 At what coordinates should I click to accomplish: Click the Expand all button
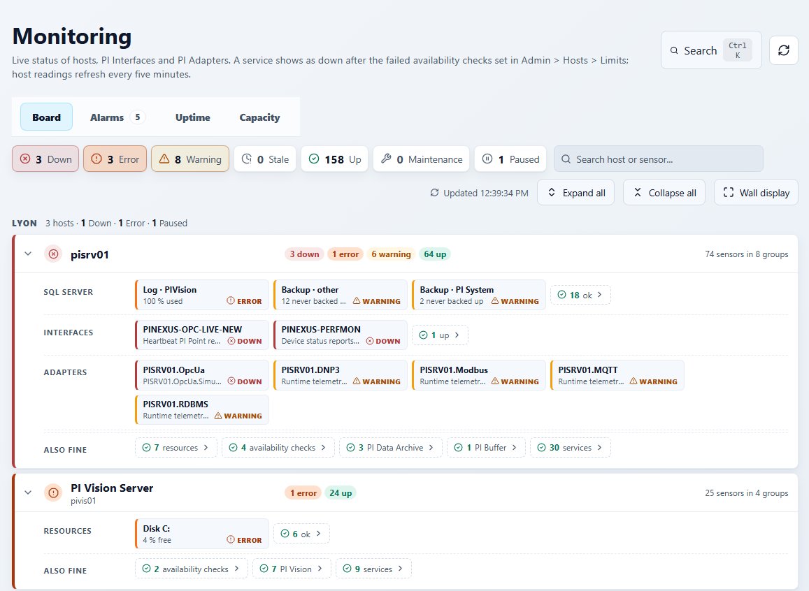tap(575, 193)
